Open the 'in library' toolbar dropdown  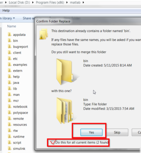click(7, 18)
